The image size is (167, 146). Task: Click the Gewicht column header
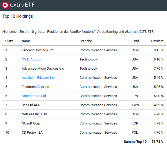pyautogui.click(x=157, y=41)
